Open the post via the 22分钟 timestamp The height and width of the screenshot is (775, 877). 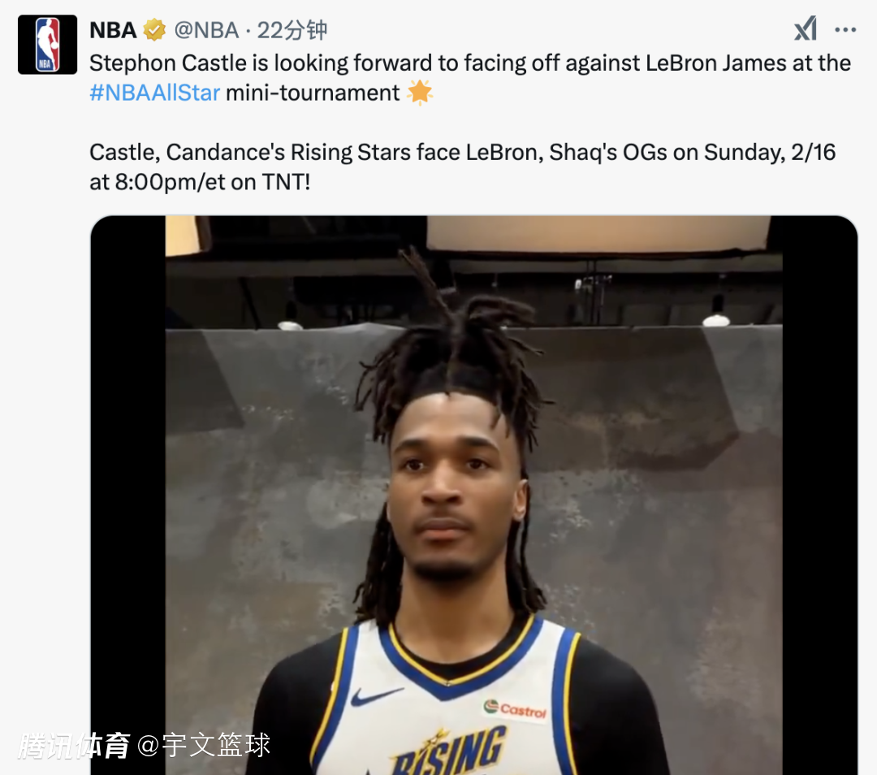click(292, 30)
